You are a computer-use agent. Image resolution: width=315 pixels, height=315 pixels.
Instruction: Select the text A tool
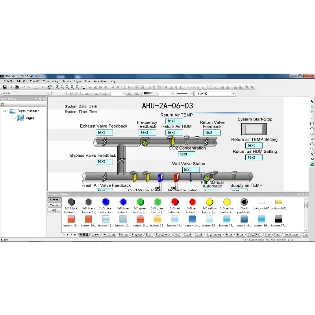click(312, 154)
